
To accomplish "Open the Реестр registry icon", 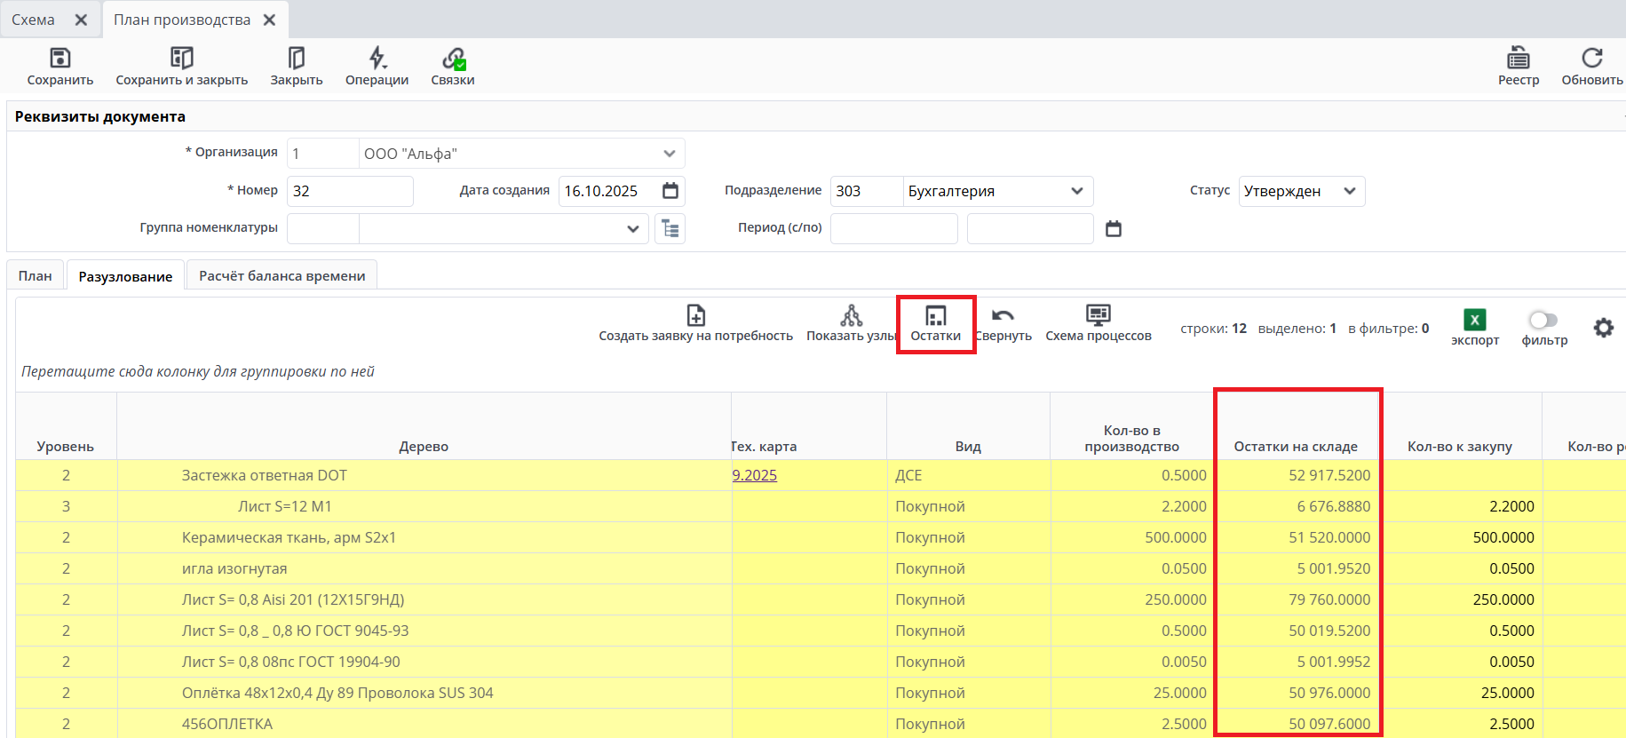I will [x=1518, y=59].
